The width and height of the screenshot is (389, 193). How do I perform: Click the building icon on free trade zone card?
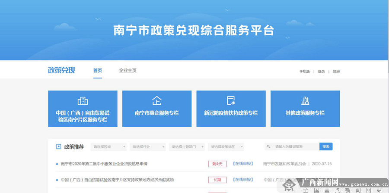click(x=83, y=100)
